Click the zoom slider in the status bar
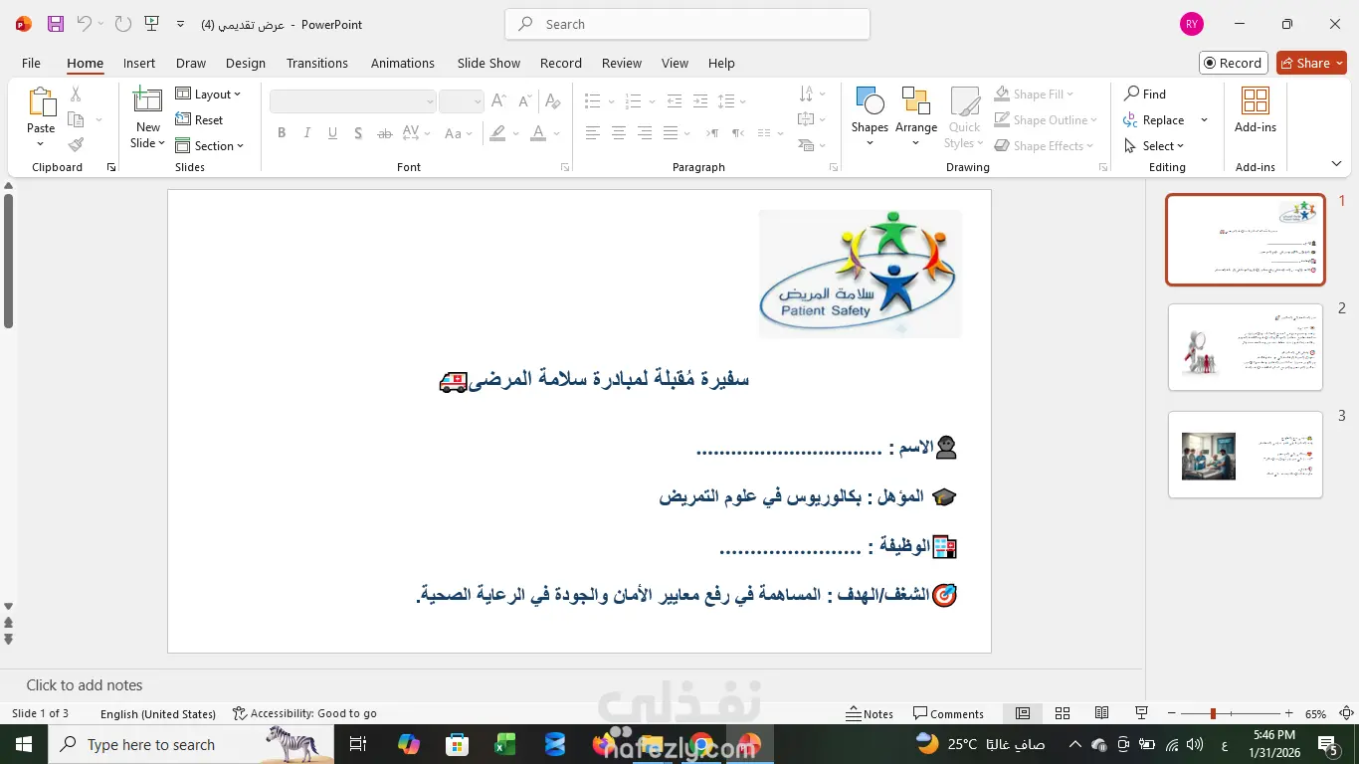1359x764 pixels. [1229, 713]
